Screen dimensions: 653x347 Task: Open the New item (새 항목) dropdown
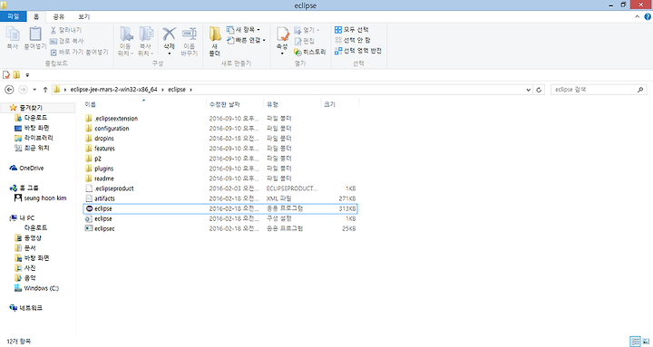click(x=243, y=30)
